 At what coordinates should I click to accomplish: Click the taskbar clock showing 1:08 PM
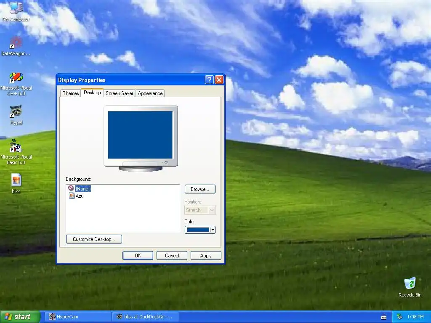click(x=415, y=317)
